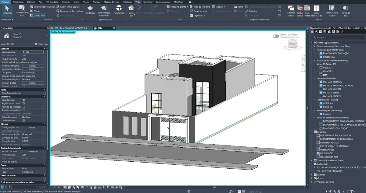The width and height of the screenshot is (366, 193).
Task: Open the Revisões tool
Action: coord(251,11)
